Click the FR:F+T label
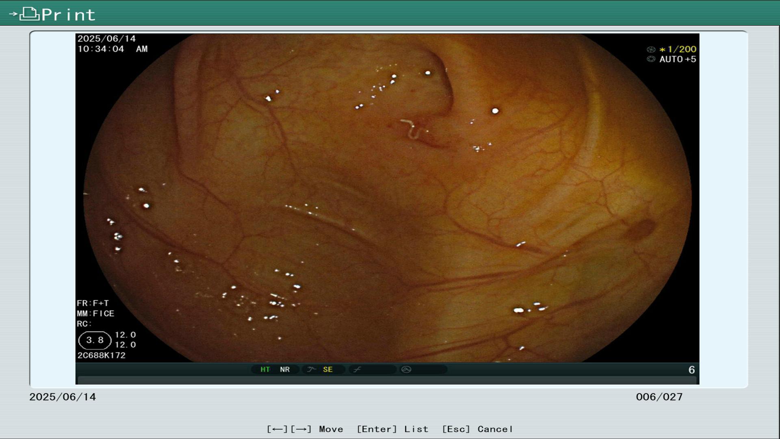Viewport: 780px width, 439px height. 93,303
